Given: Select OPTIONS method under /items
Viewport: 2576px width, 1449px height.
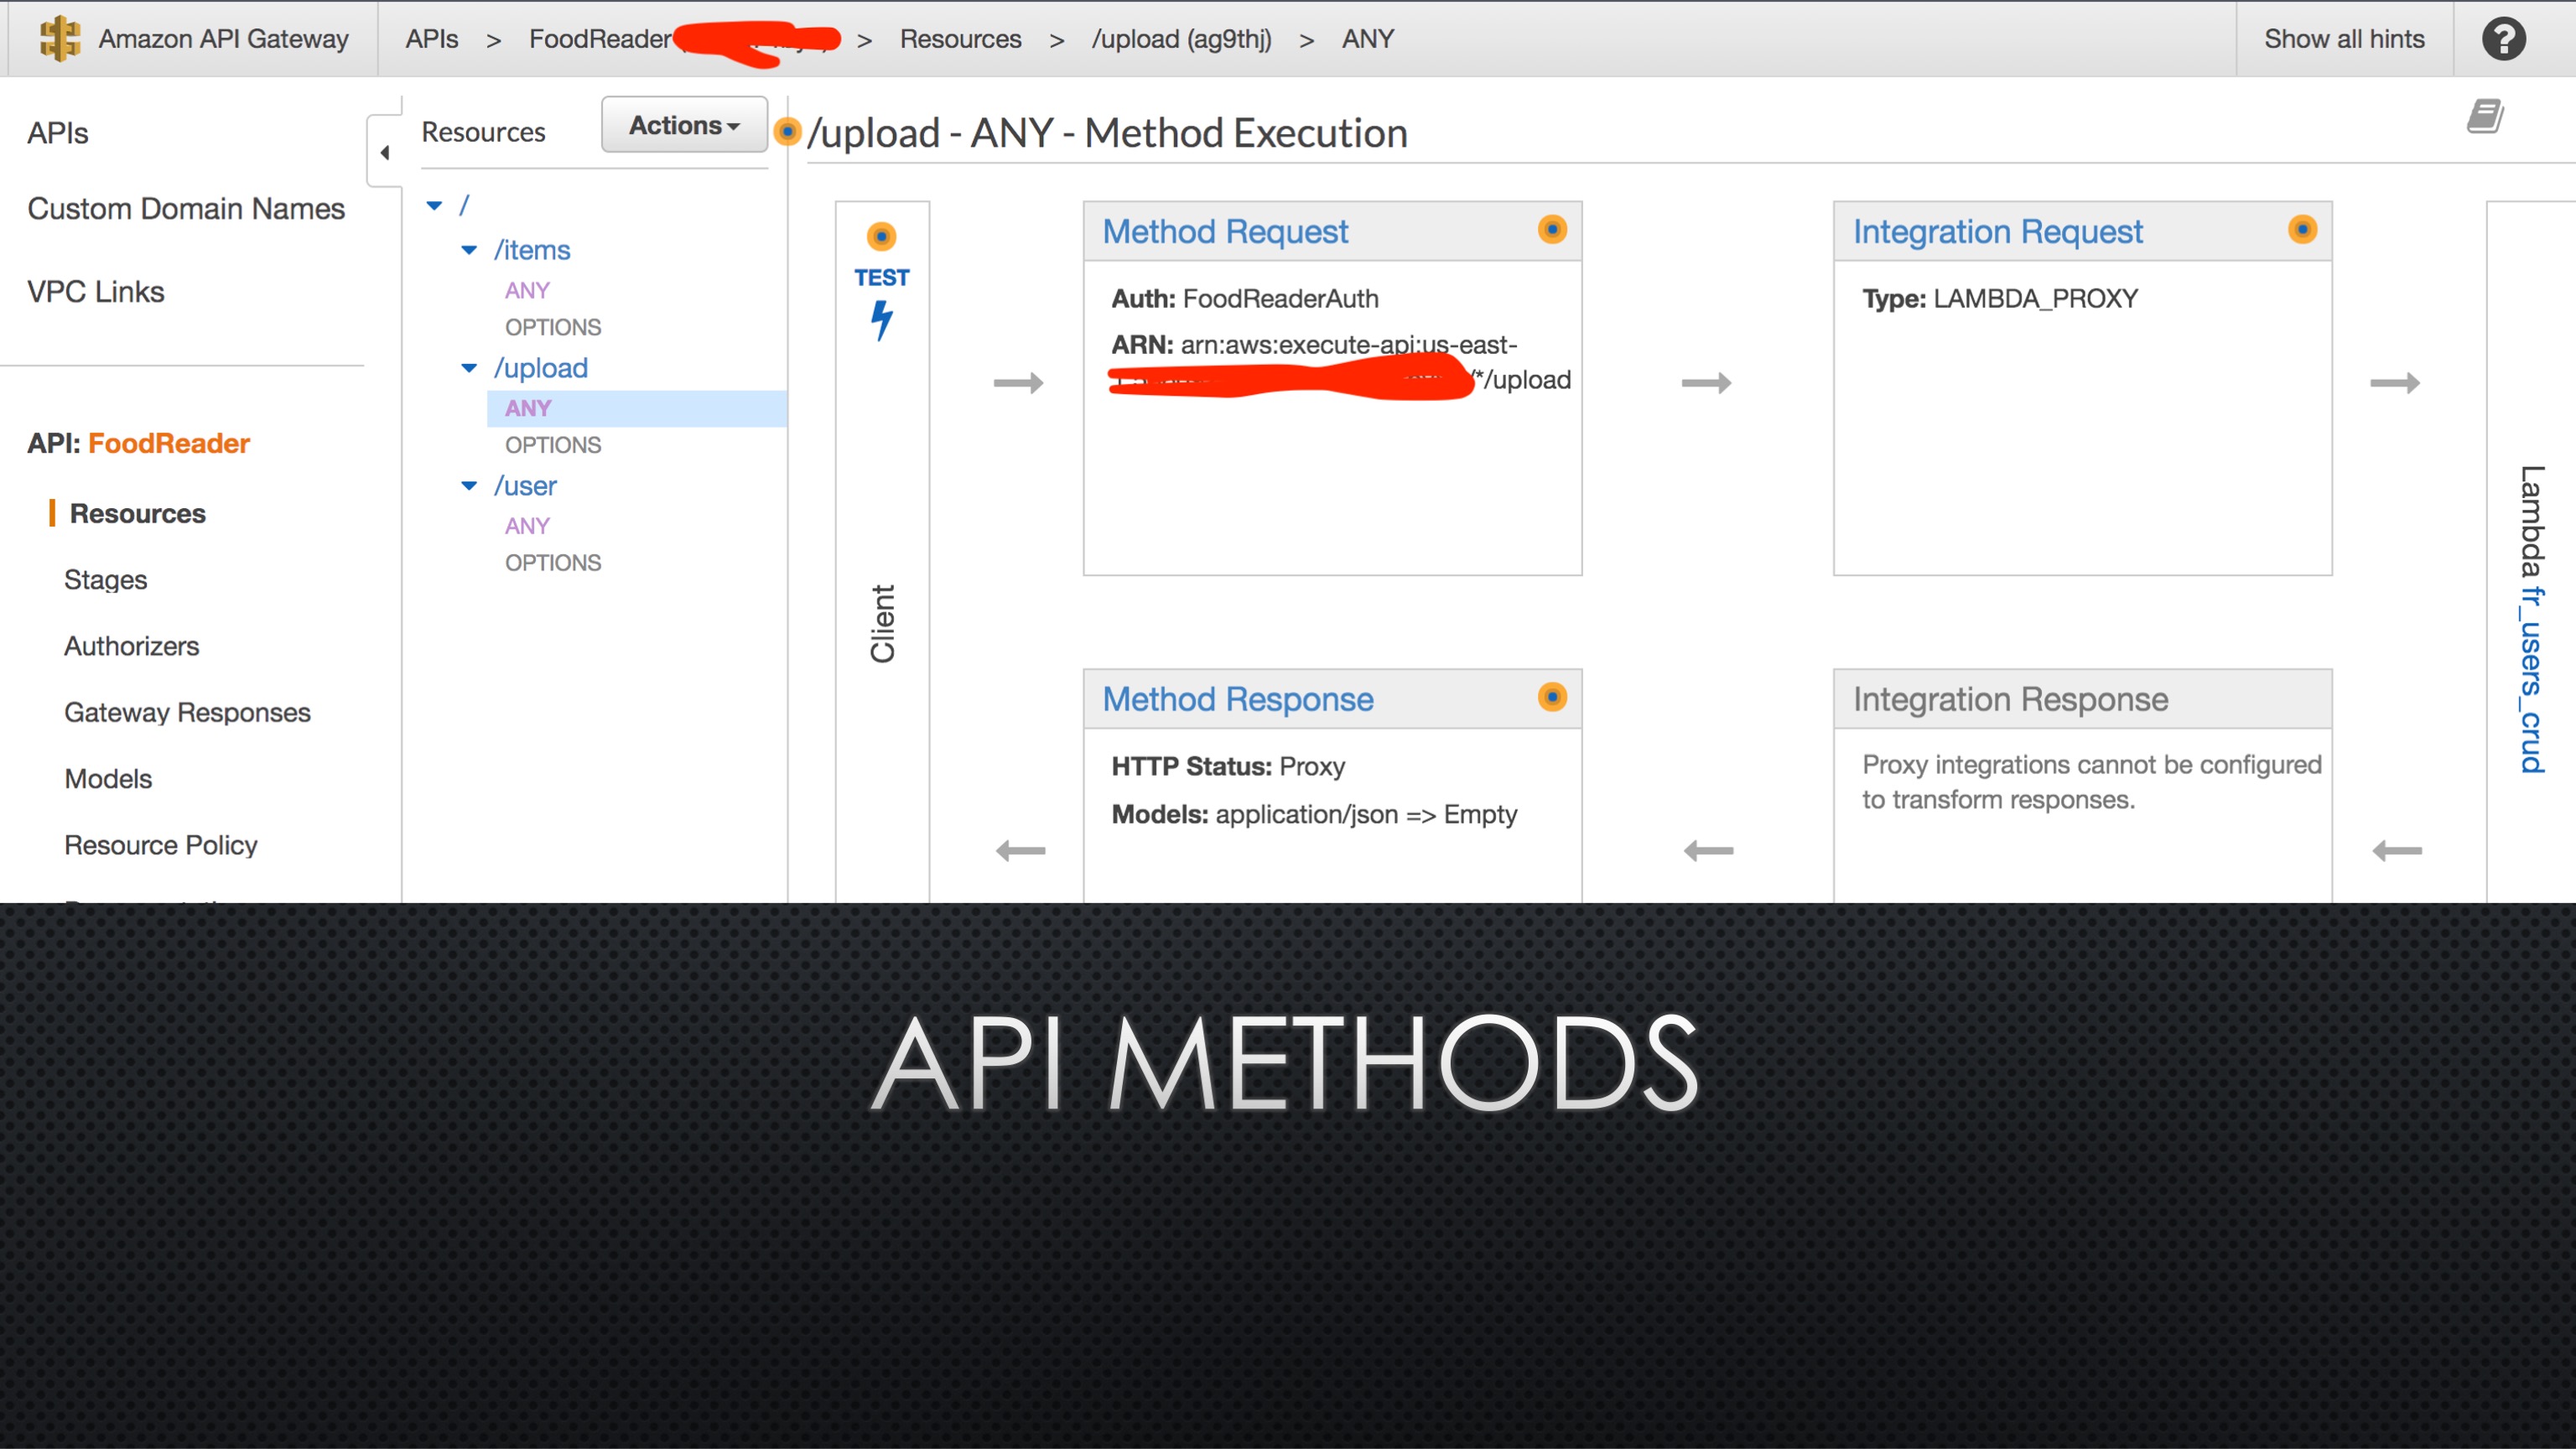Looking at the screenshot, I should point(553,327).
